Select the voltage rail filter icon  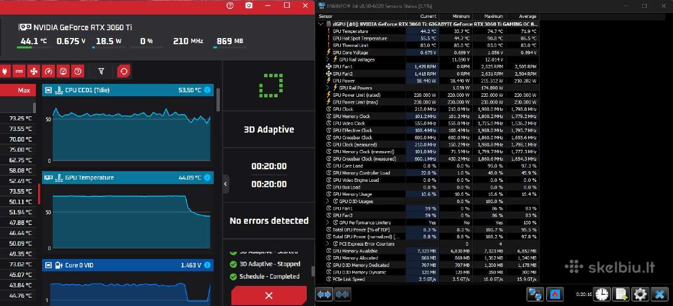(19, 71)
